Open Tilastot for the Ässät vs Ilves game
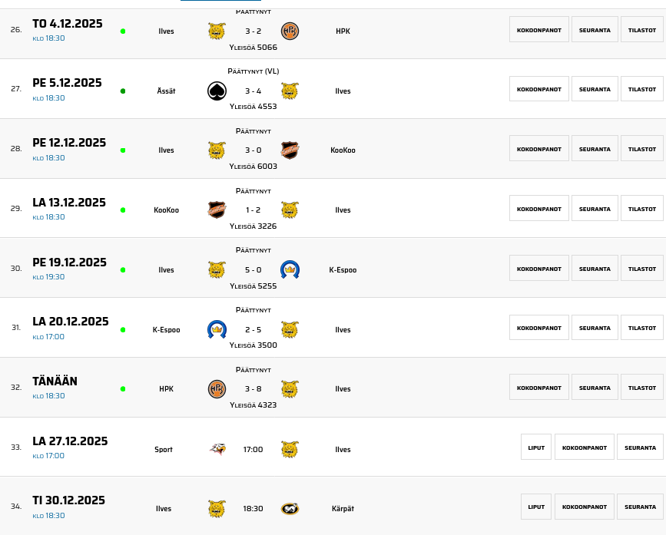The image size is (666, 535). coord(641,89)
